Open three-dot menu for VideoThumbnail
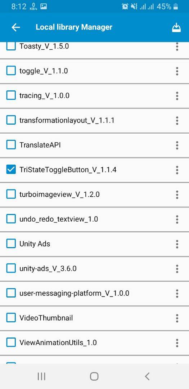Image resolution: width=189 pixels, height=389 pixels. (177, 318)
